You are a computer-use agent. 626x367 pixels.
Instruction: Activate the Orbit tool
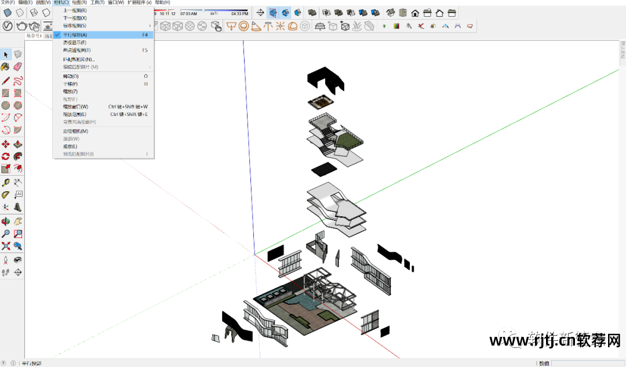coord(6,221)
